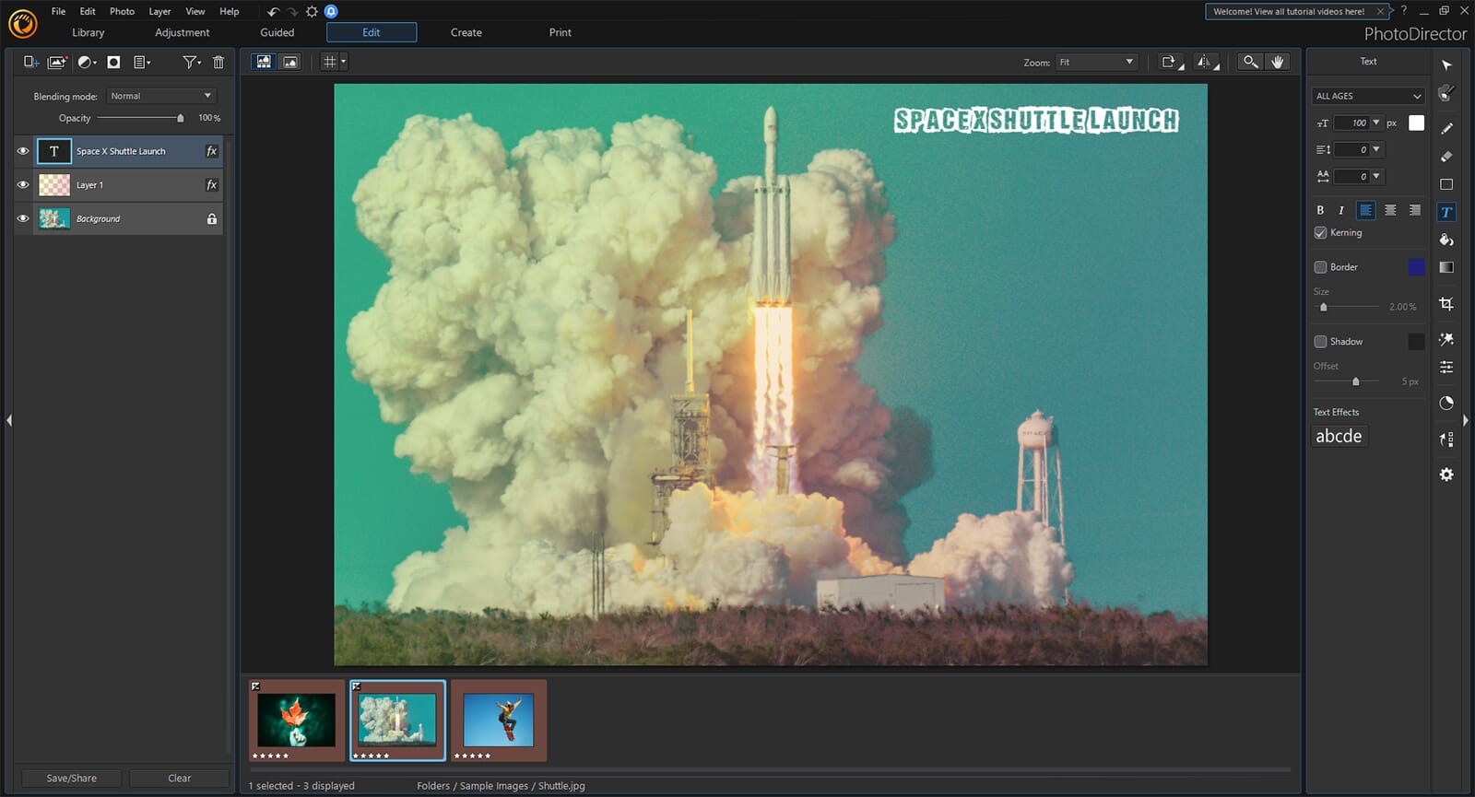
Task: Switch to viewer with filmstrip mode
Action: pyautogui.click(x=265, y=62)
